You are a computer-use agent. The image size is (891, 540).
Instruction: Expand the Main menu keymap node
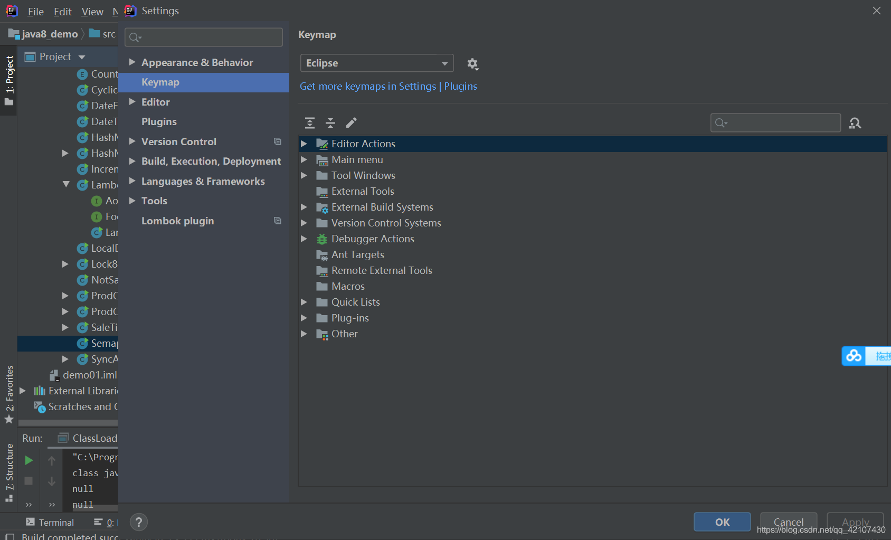coord(304,159)
